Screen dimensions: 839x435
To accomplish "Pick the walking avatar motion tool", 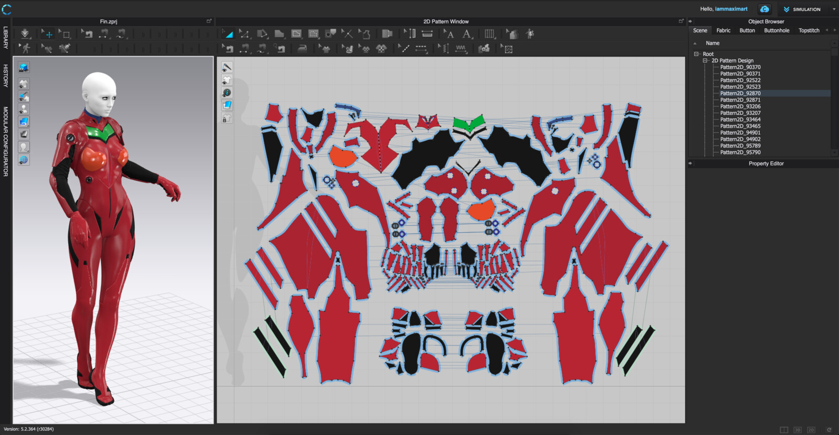I will [x=25, y=48].
